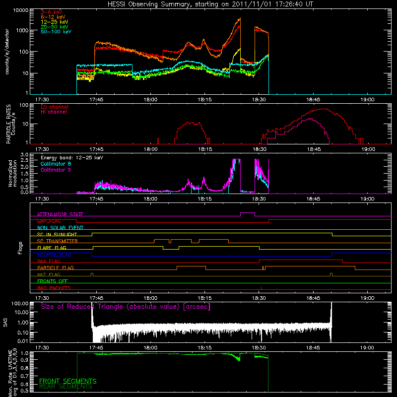Viewport: 397px width, 397px height.
Task: Click the AA7 FLAG label
Action: click(x=49, y=274)
